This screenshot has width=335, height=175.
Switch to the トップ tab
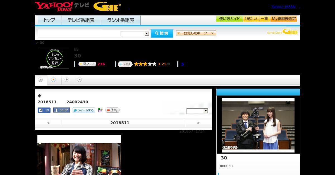[49, 20]
